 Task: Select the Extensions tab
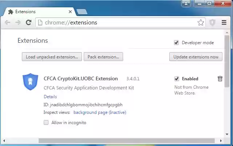tap(39, 12)
